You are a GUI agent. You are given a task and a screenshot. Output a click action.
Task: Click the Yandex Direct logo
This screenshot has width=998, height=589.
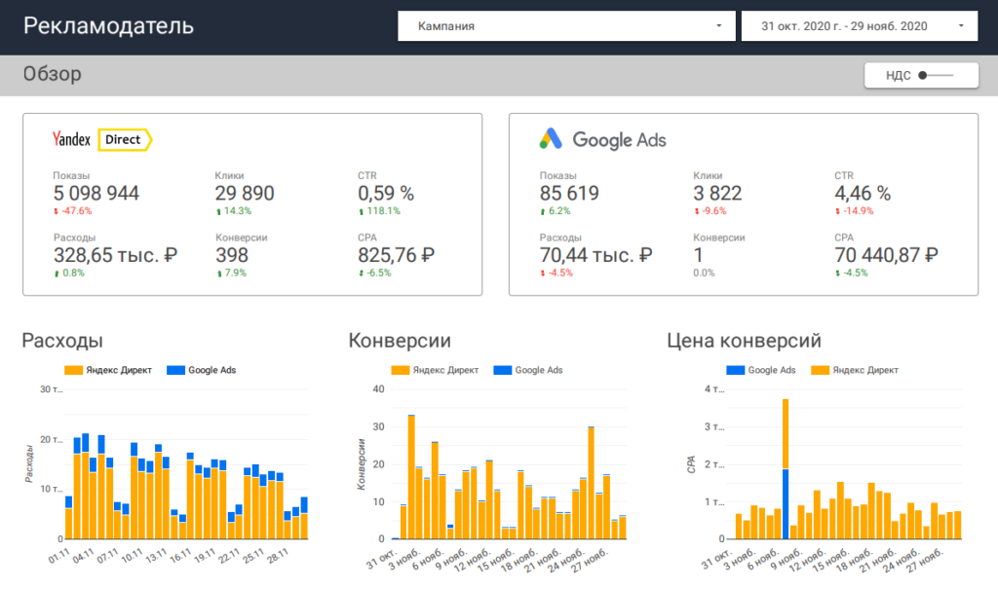tap(102, 139)
